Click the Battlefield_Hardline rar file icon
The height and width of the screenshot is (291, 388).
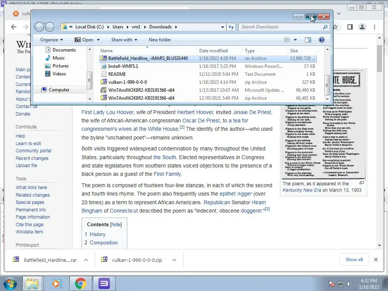[x=104, y=58]
